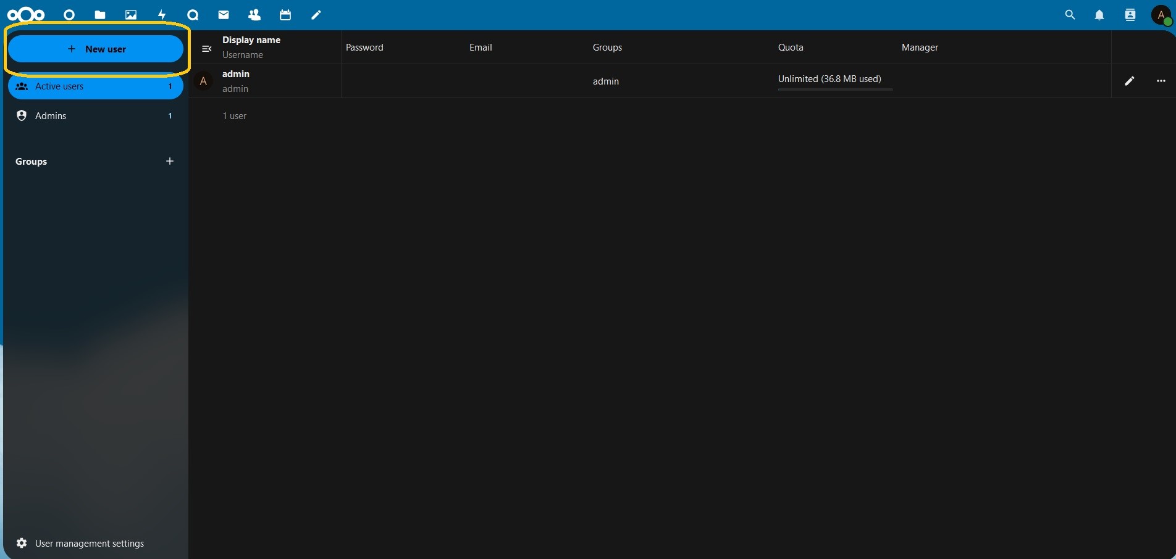The image size is (1176, 559).
Task: Open the Activity app
Action: [162, 15]
